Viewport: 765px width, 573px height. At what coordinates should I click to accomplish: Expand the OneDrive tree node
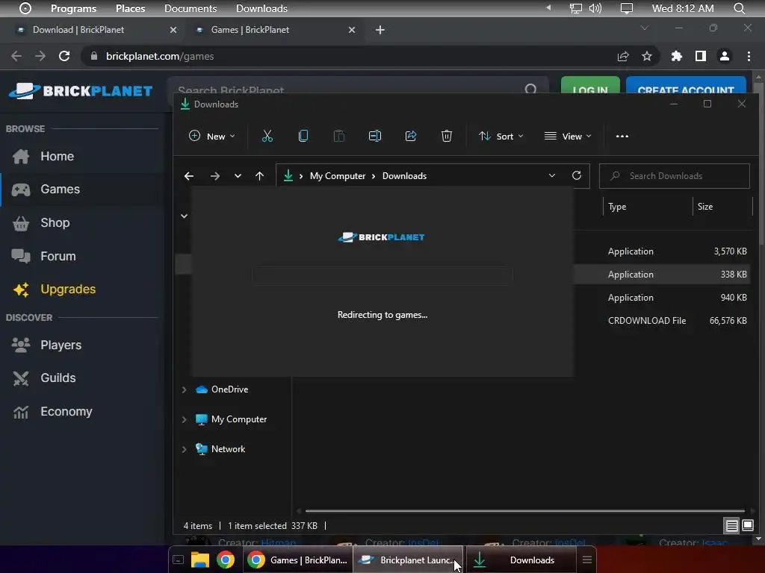point(184,389)
